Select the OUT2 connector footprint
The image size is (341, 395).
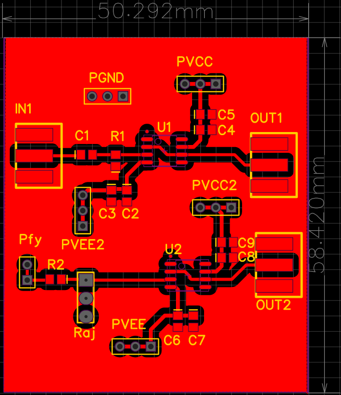(279, 265)
